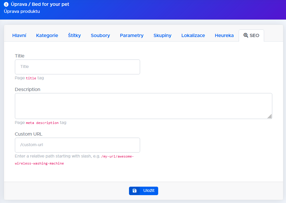This screenshot has height=203, width=286.
Task: Show the Heureka tab
Action: click(224, 36)
